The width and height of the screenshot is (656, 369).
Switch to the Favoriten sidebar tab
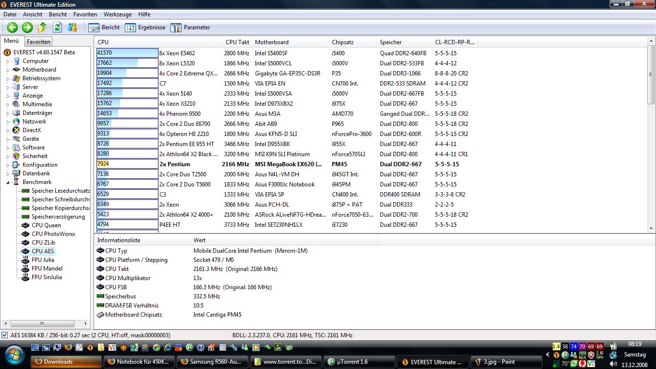[x=38, y=42]
